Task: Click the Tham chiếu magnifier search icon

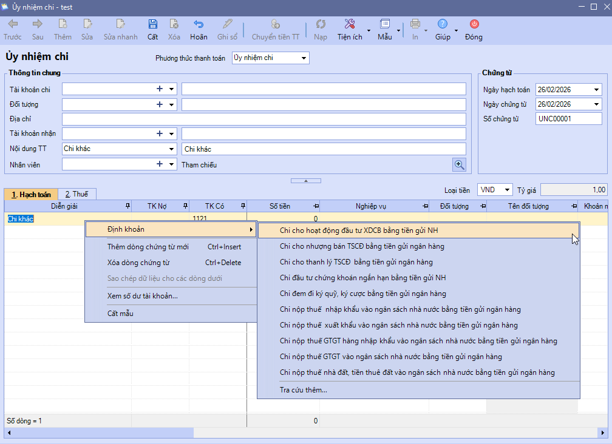Action: click(459, 164)
